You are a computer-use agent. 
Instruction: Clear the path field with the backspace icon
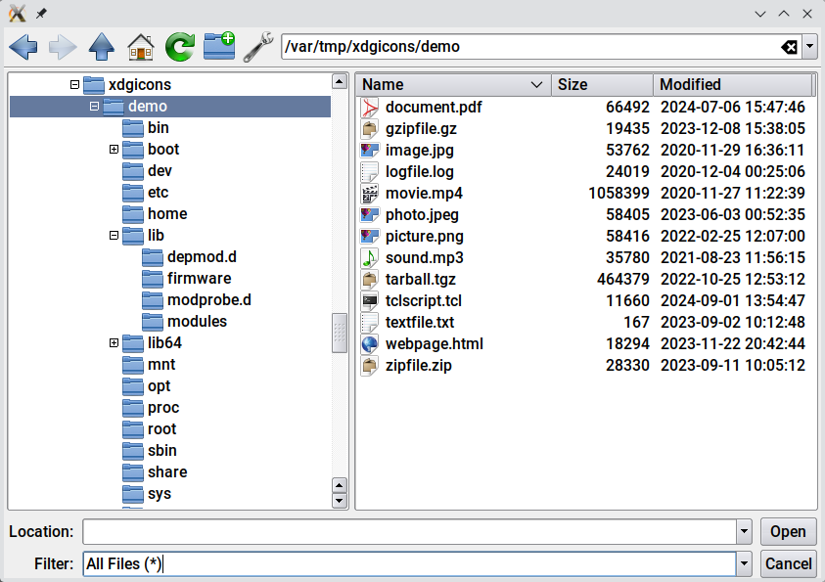789,47
